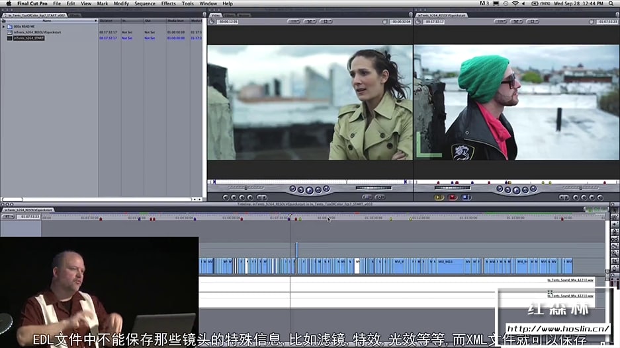Open the Sequence menu
Viewport: 620px width, 348px height.
tap(145, 3)
